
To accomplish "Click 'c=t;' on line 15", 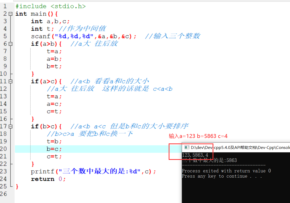I will [x=54, y=112].
